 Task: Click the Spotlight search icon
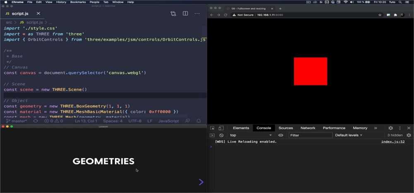(400, 2)
